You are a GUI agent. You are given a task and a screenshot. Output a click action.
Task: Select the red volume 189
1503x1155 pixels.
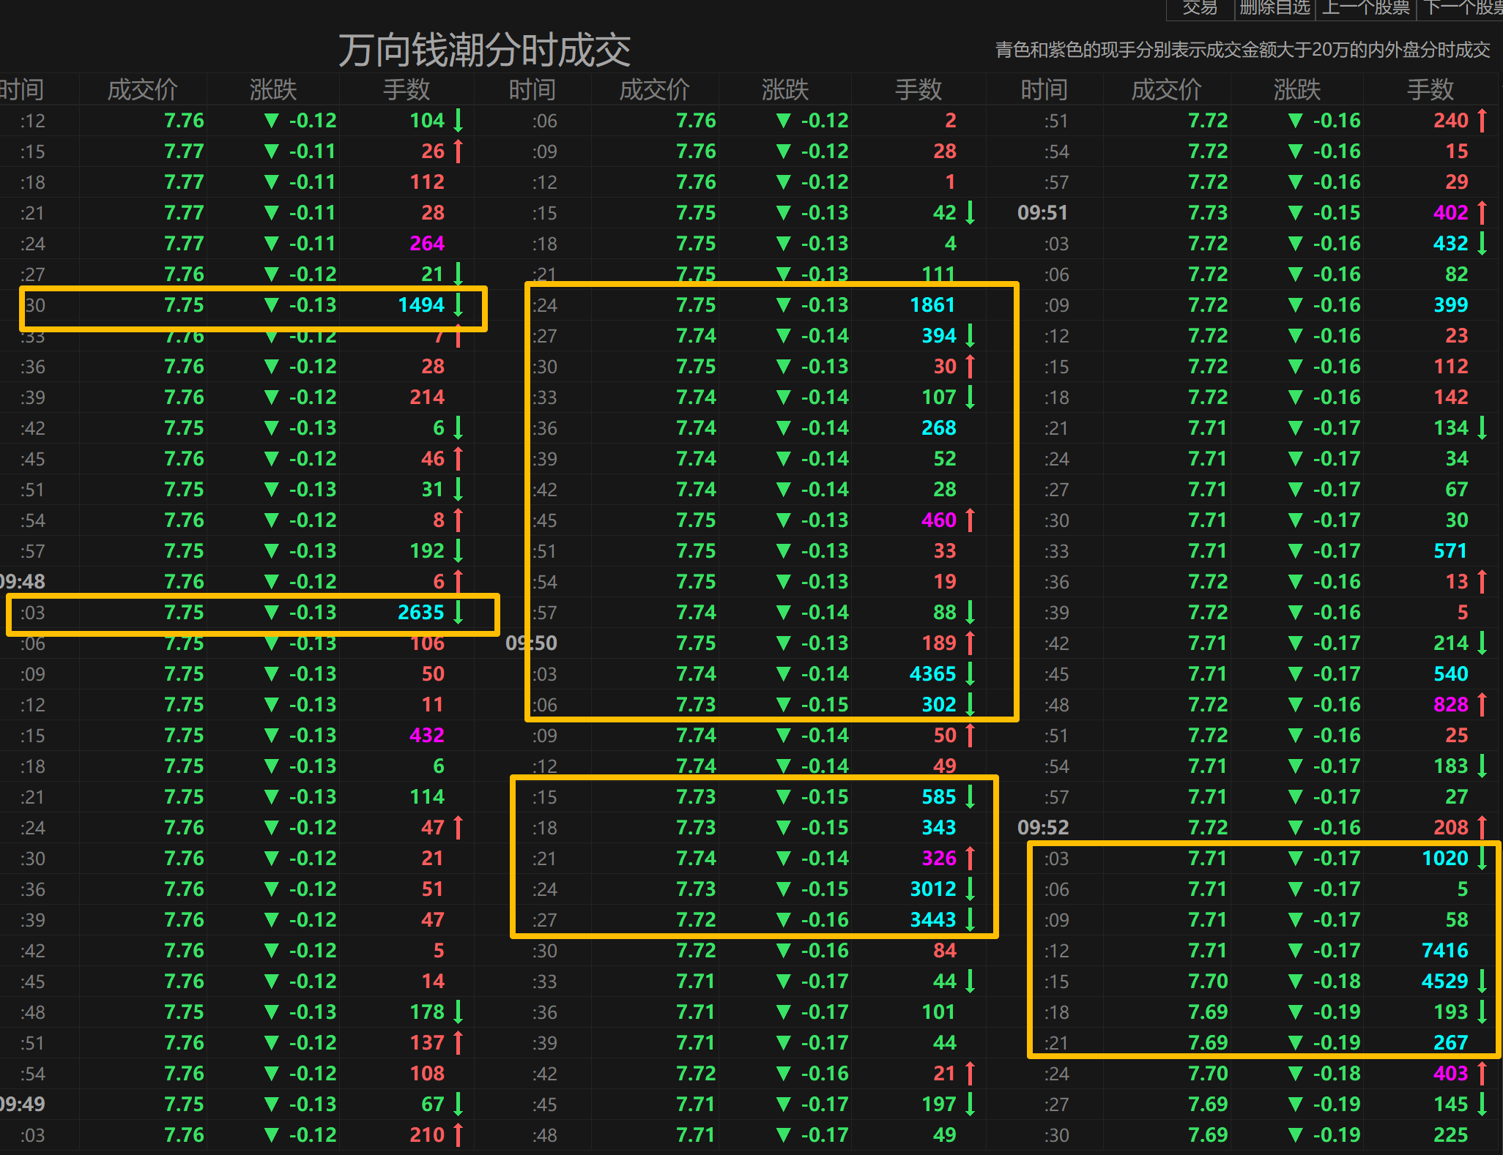[x=938, y=643]
